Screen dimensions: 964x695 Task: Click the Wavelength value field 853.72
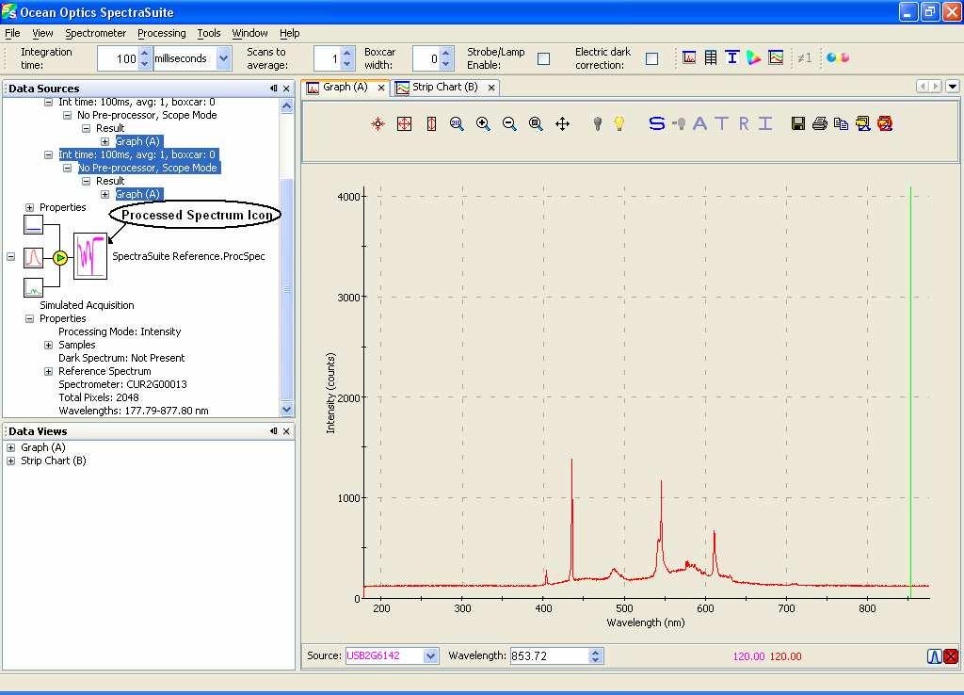549,656
